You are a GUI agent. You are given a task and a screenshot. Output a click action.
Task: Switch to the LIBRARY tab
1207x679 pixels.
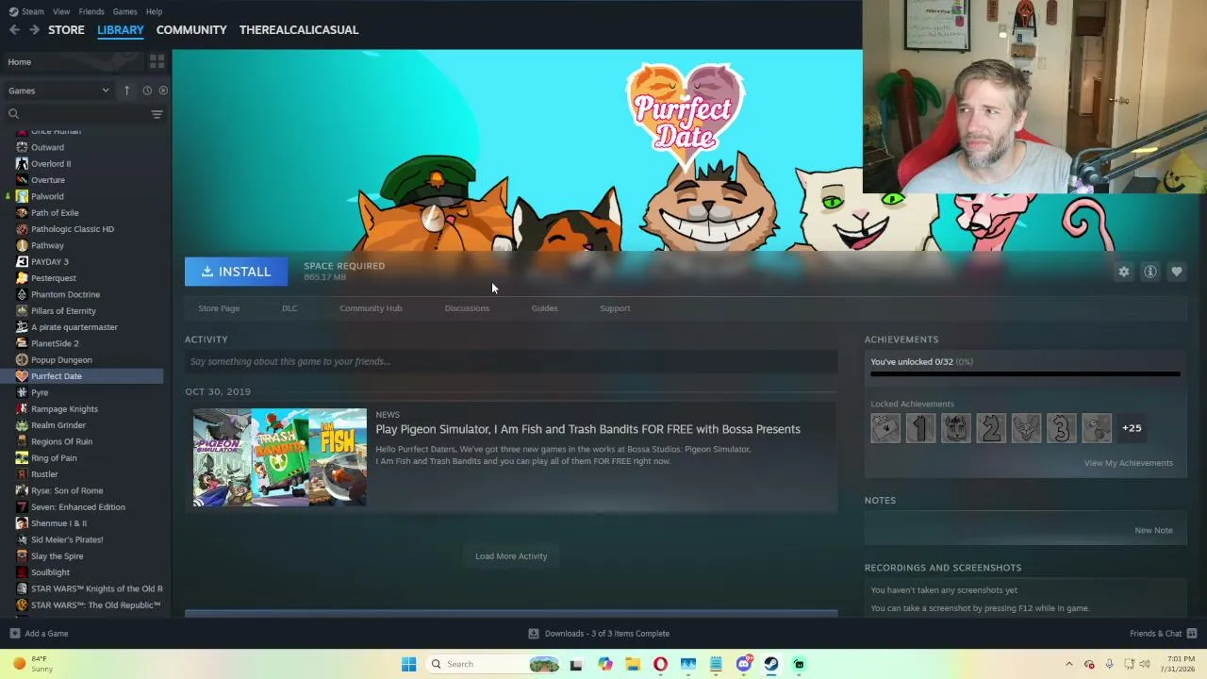pos(121,30)
